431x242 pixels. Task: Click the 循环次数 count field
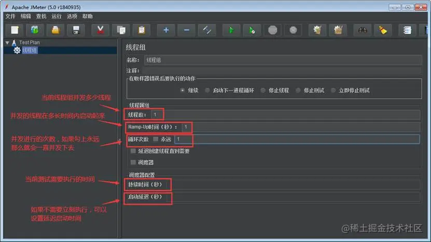pyautogui.click(x=297, y=139)
